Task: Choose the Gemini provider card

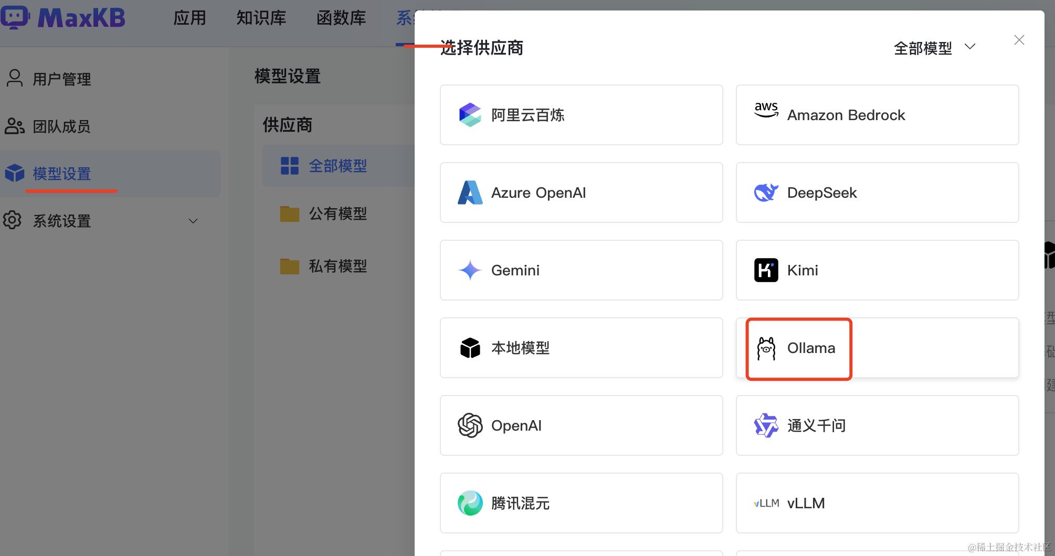Action: (x=582, y=270)
